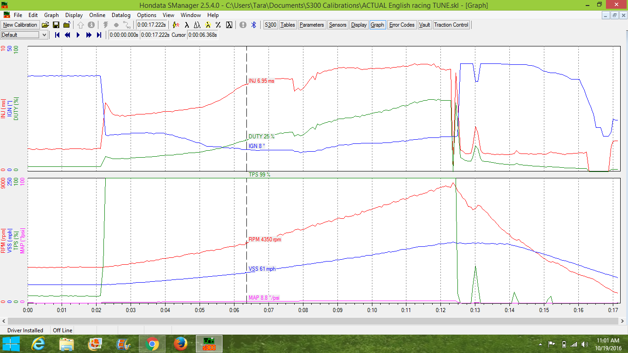The image size is (628, 353).
Task: Click the lambda symbol toolbar icon
Action: pyautogui.click(x=186, y=25)
